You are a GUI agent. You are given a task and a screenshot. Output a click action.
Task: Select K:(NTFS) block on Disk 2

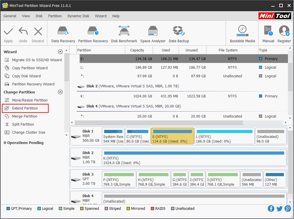(x=194, y=157)
